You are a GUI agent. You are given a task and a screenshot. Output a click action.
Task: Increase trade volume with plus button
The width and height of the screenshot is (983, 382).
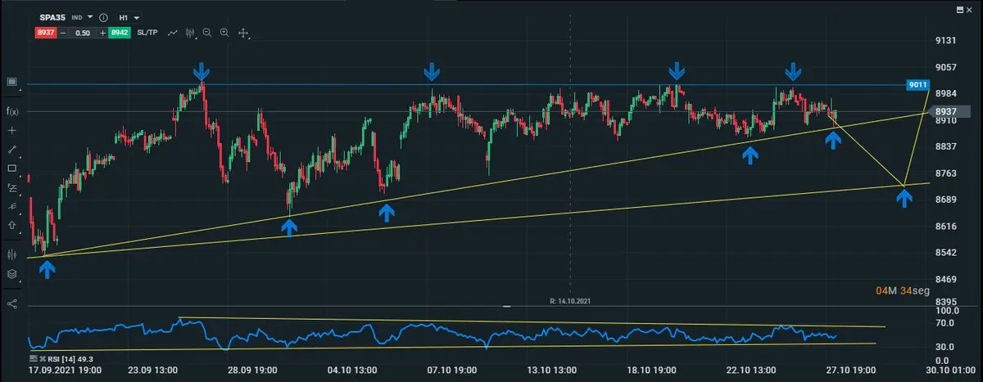(103, 33)
